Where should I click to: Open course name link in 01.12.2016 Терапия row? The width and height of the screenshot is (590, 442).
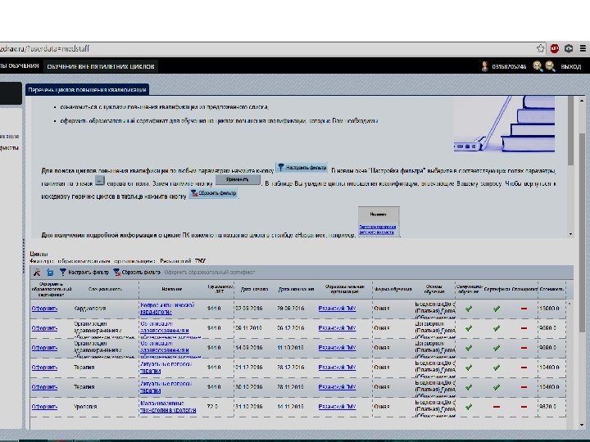pyautogui.click(x=166, y=368)
